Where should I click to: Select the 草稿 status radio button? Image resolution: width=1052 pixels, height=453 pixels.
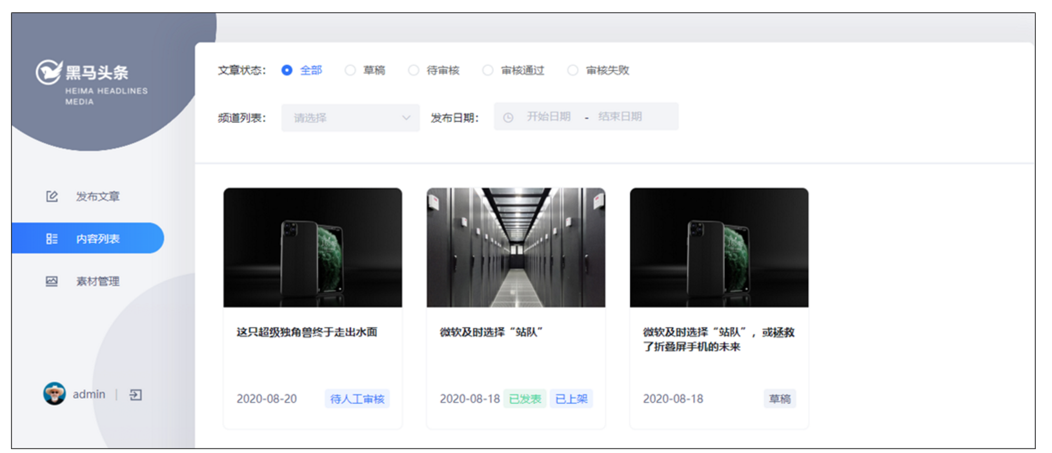(x=350, y=70)
